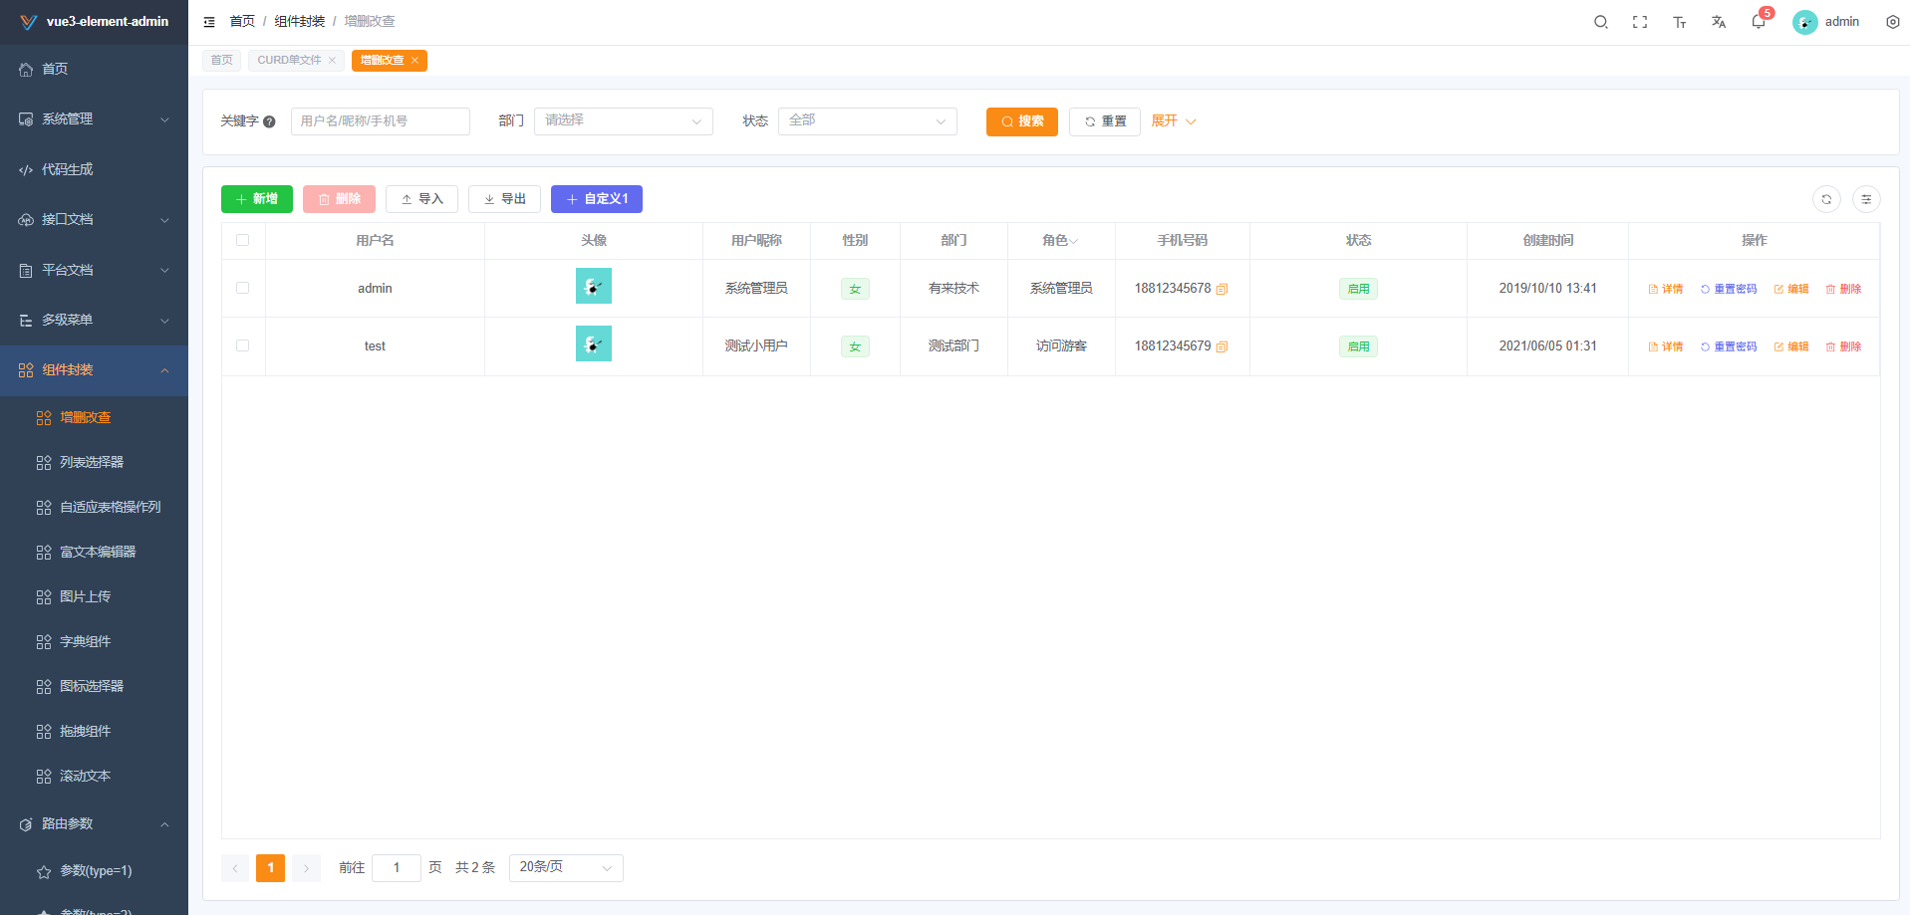1910x915 pixels.
Task: Click the page number input field
Action: point(396,867)
